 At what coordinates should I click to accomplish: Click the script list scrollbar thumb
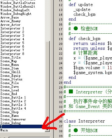click(x=47, y=84)
